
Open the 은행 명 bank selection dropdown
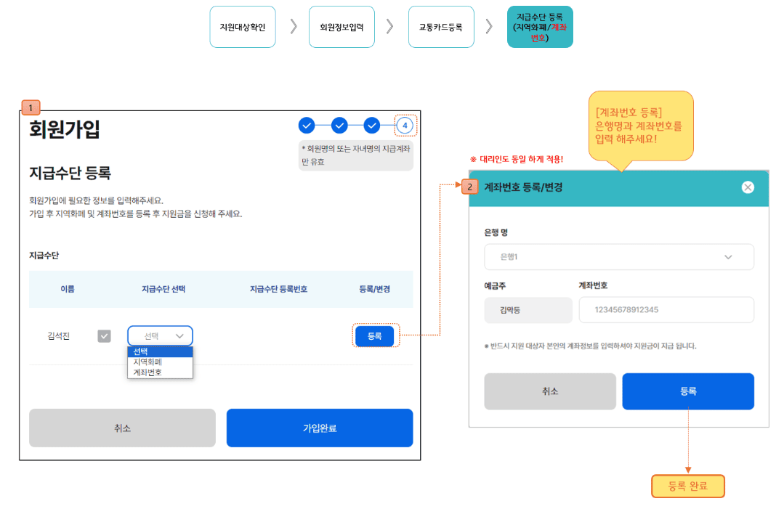pyautogui.click(x=619, y=257)
